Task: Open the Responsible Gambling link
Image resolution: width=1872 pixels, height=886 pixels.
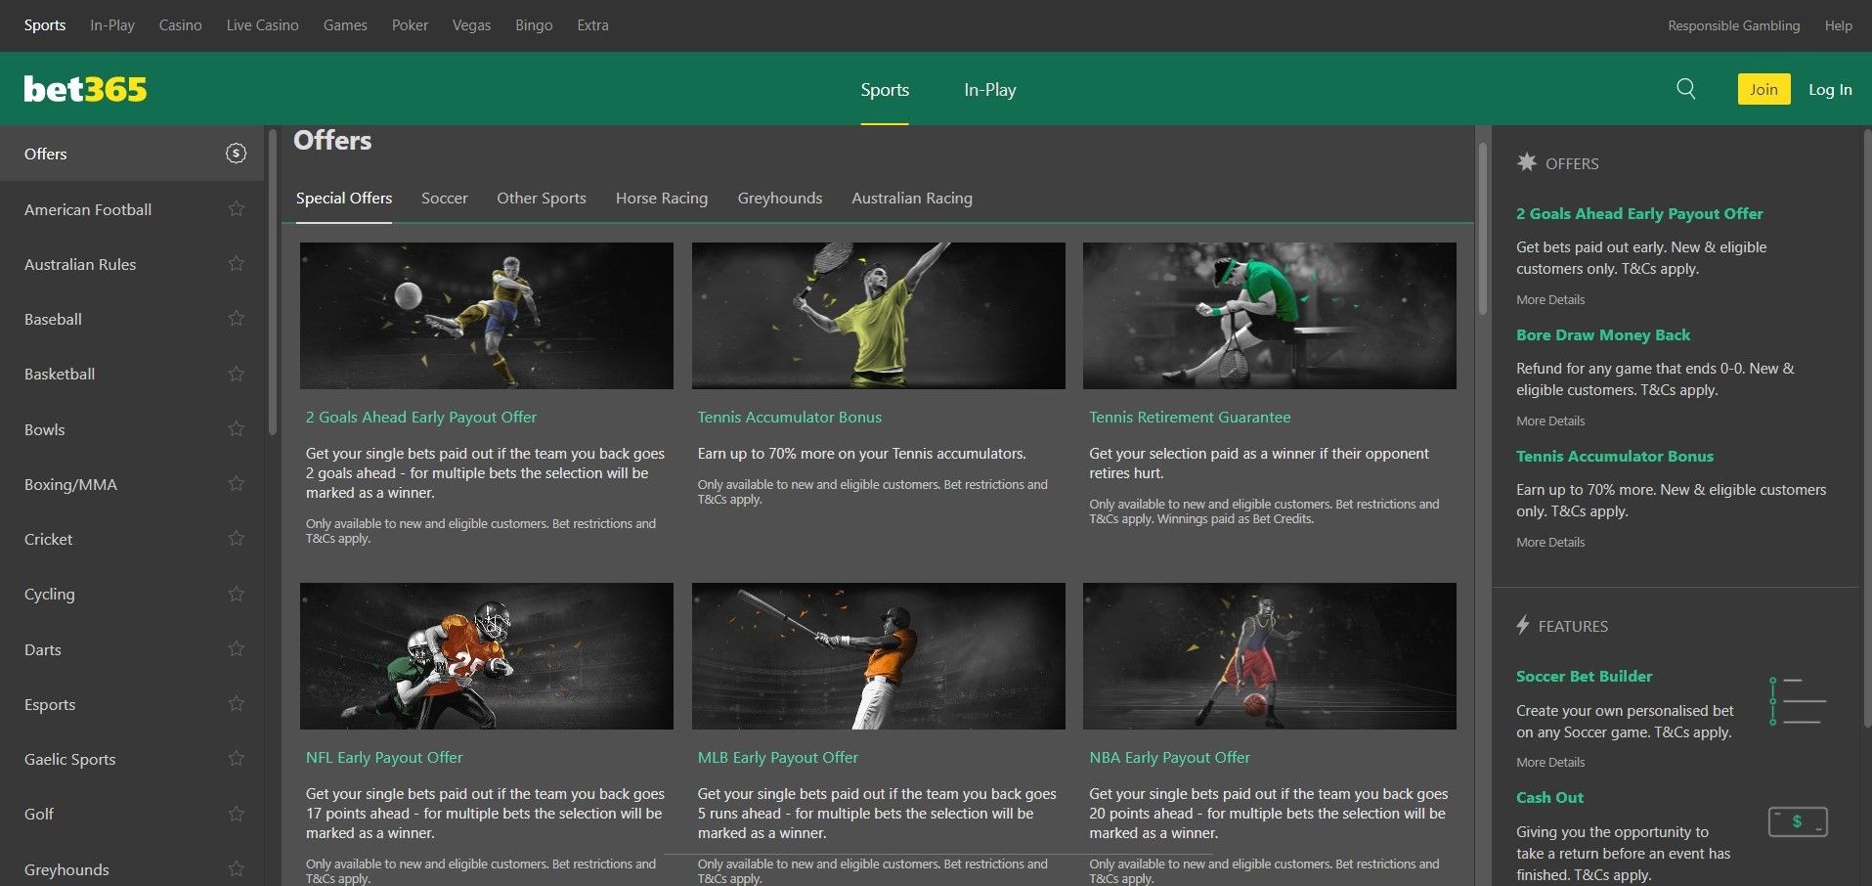Action: tap(1733, 25)
